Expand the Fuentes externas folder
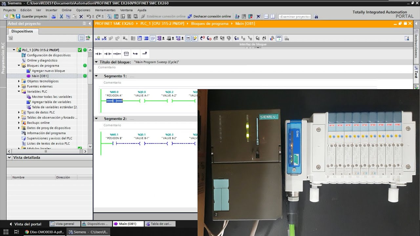This screenshot has width=420, height=236. (19, 86)
